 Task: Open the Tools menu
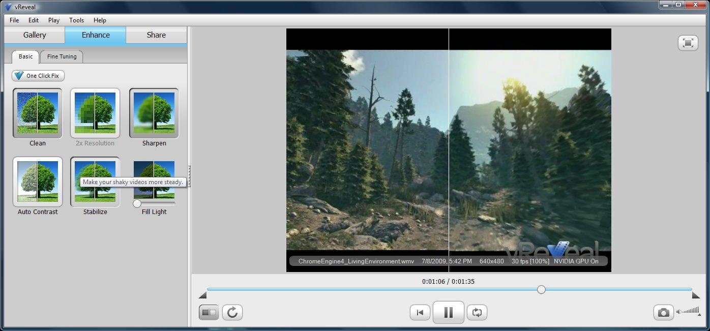pyautogui.click(x=77, y=20)
